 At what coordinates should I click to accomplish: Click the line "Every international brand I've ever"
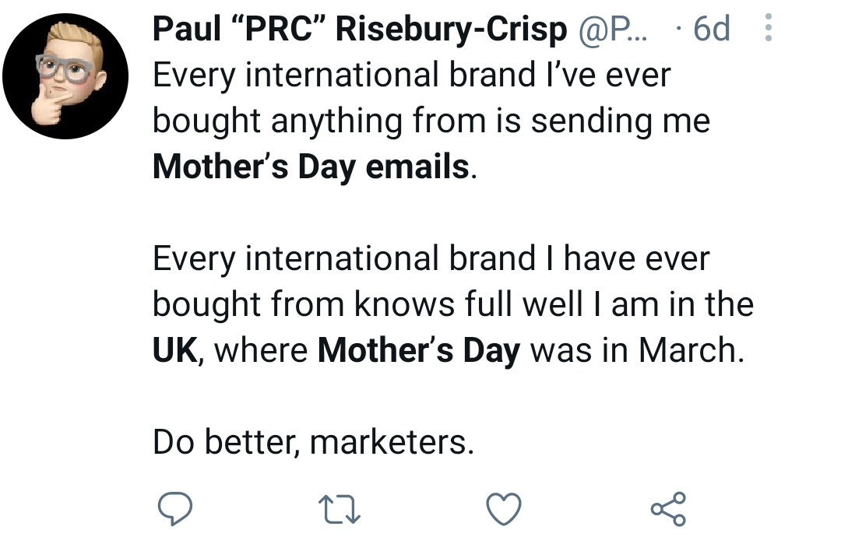pos(411,75)
